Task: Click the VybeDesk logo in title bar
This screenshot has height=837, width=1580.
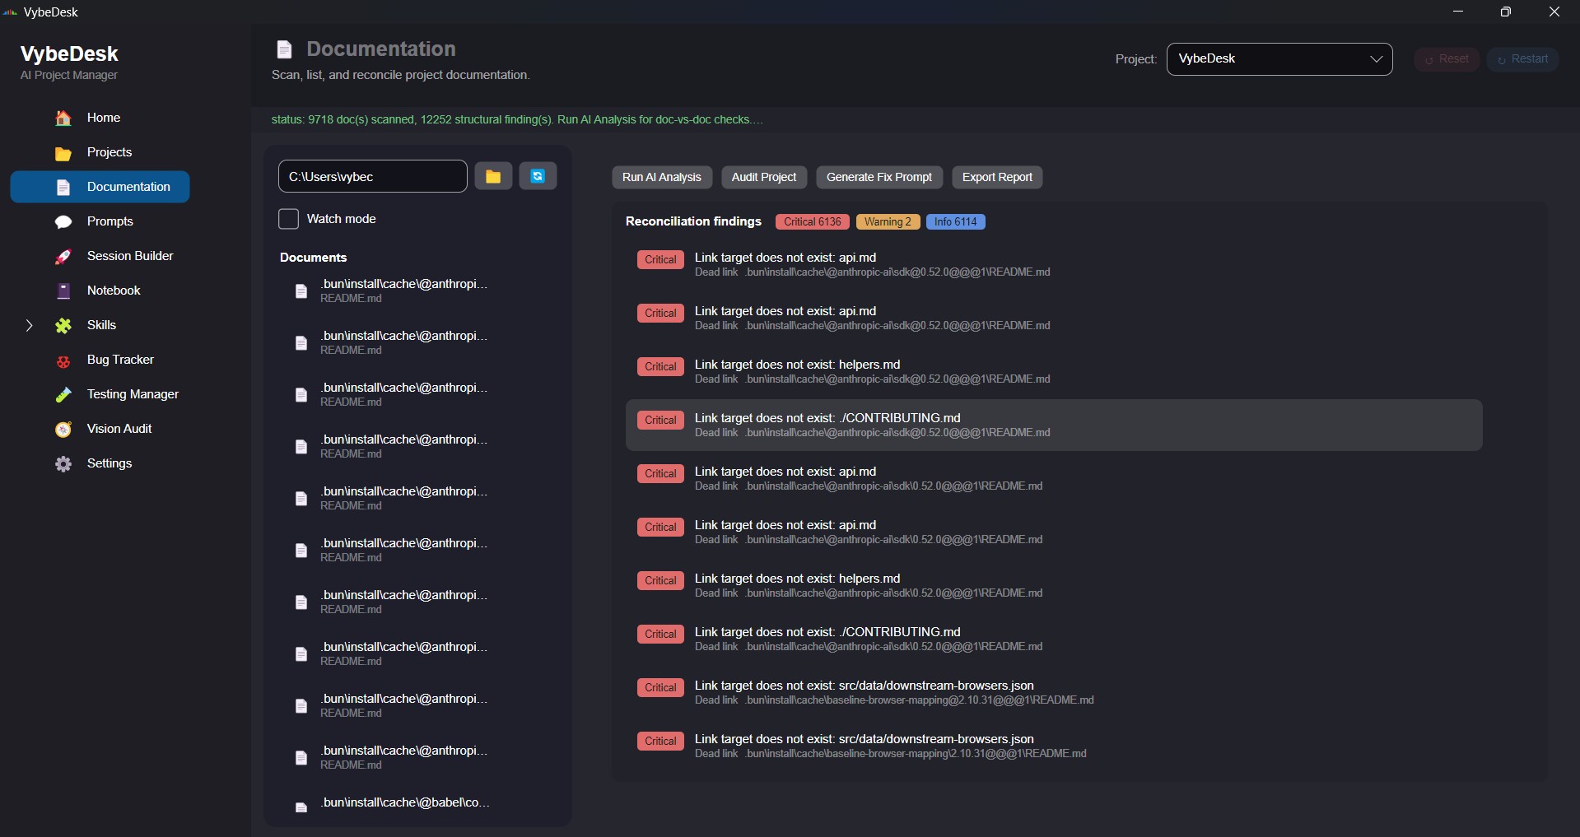Action: 10,12
